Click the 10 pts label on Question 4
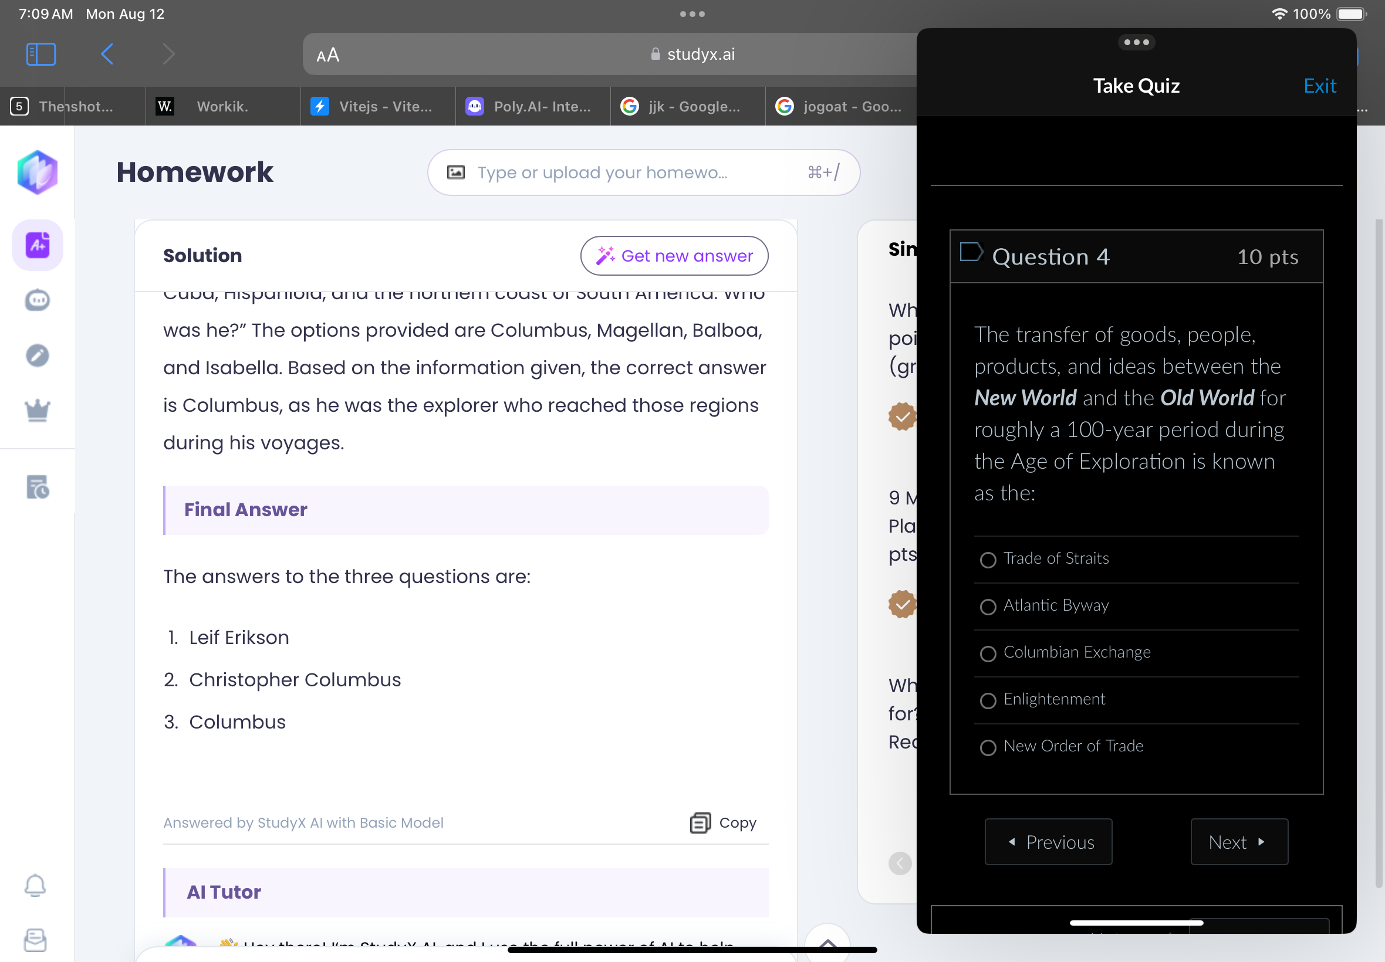The image size is (1385, 962). tap(1268, 257)
